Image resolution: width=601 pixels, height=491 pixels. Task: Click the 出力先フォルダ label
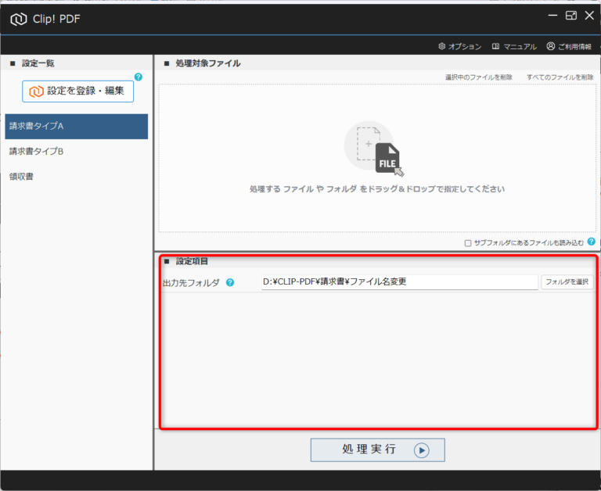(x=191, y=283)
